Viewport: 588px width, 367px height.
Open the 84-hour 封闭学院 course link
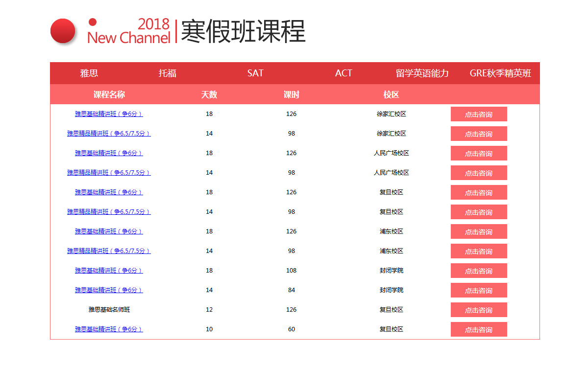coord(109,290)
